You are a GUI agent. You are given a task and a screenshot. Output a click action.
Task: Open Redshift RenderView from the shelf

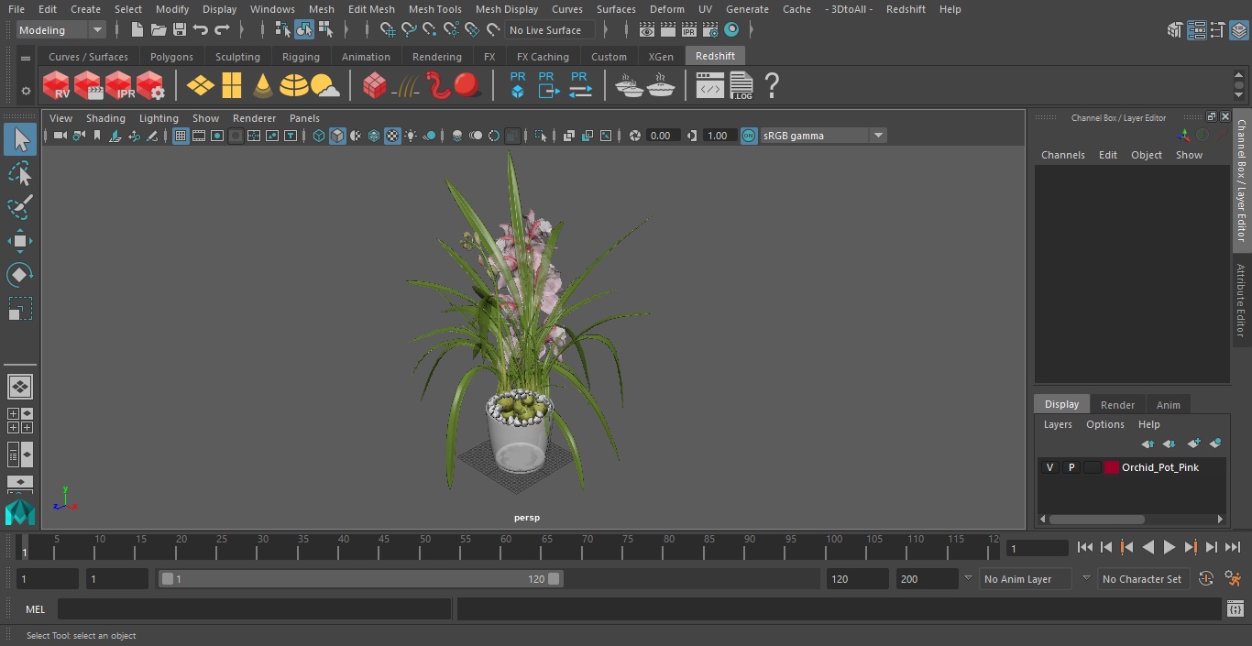pos(56,86)
